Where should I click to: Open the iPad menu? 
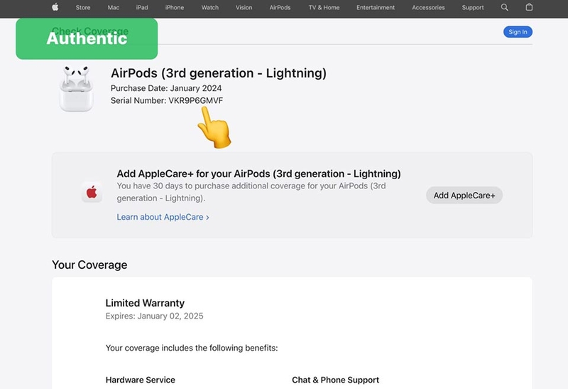pyautogui.click(x=142, y=7)
